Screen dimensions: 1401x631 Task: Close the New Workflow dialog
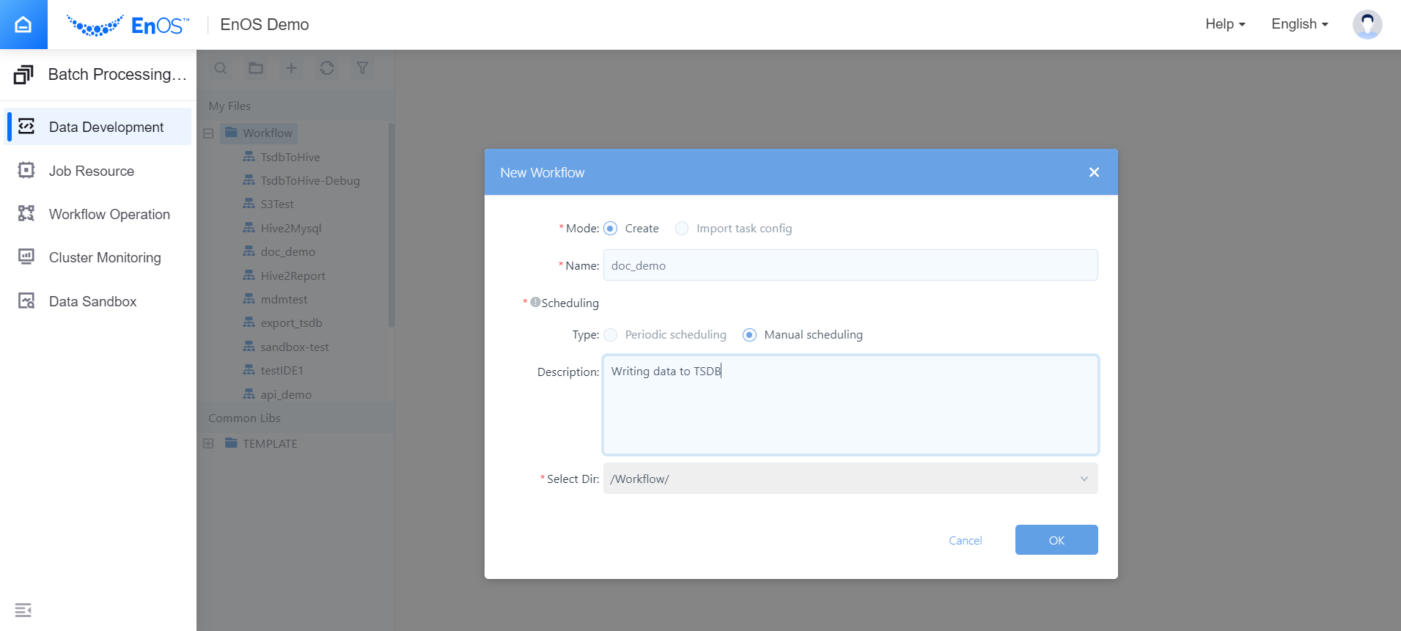(1094, 172)
